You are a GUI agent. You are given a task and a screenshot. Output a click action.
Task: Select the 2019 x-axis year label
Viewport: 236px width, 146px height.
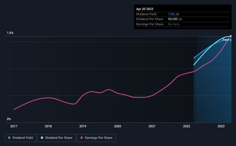(83, 126)
